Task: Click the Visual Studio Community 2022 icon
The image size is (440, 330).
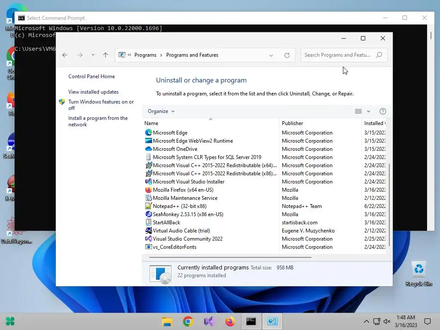Action: (148, 238)
